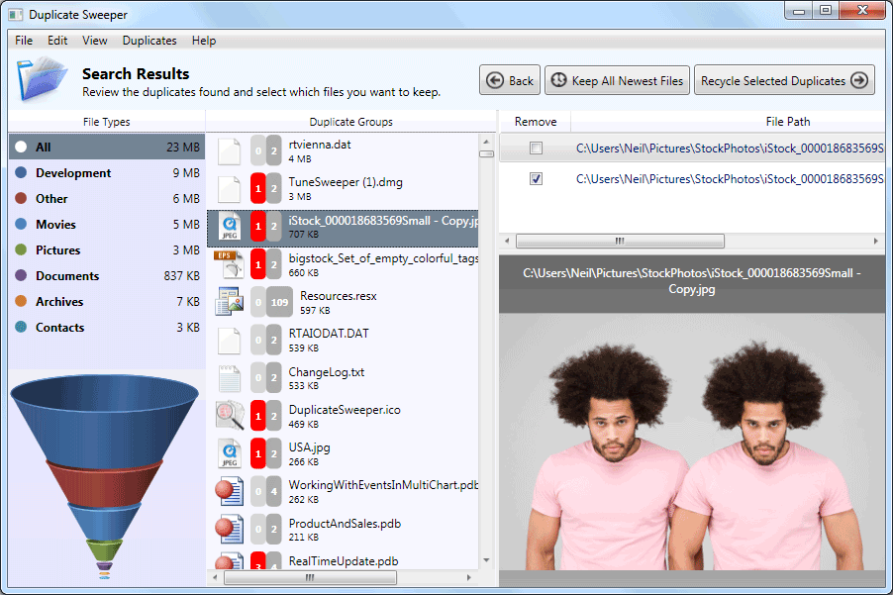Click the TuneSweeper (1).dmg file icon
893x595 pixels.
point(230,187)
